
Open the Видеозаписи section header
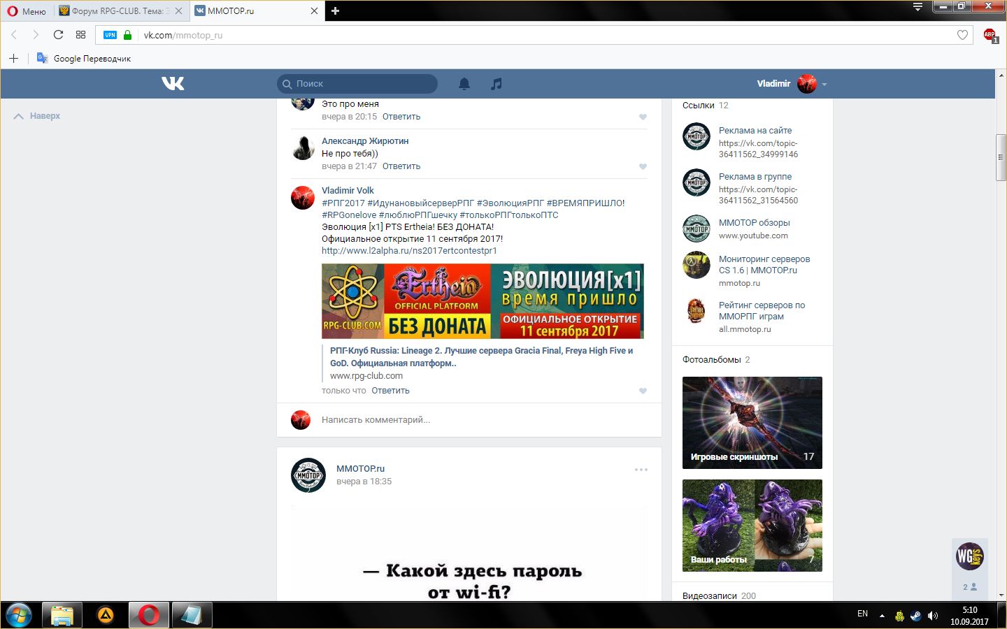click(x=710, y=596)
